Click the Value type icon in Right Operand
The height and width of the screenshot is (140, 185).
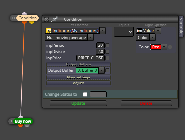(140, 31)
